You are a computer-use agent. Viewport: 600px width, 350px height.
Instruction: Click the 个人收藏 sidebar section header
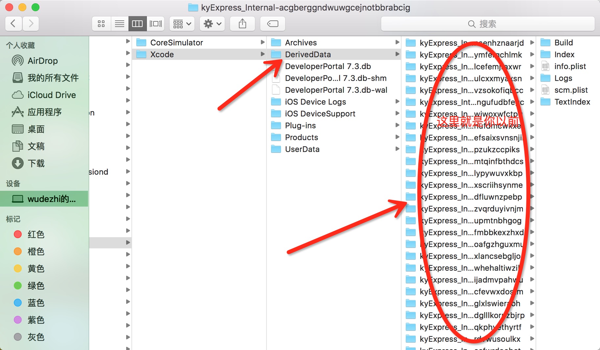(20, 45)
